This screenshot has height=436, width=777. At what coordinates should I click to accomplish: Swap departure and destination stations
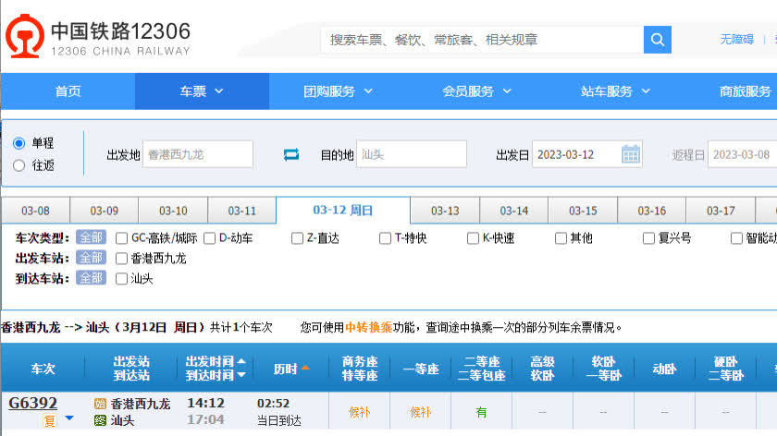tap(291, 154)
